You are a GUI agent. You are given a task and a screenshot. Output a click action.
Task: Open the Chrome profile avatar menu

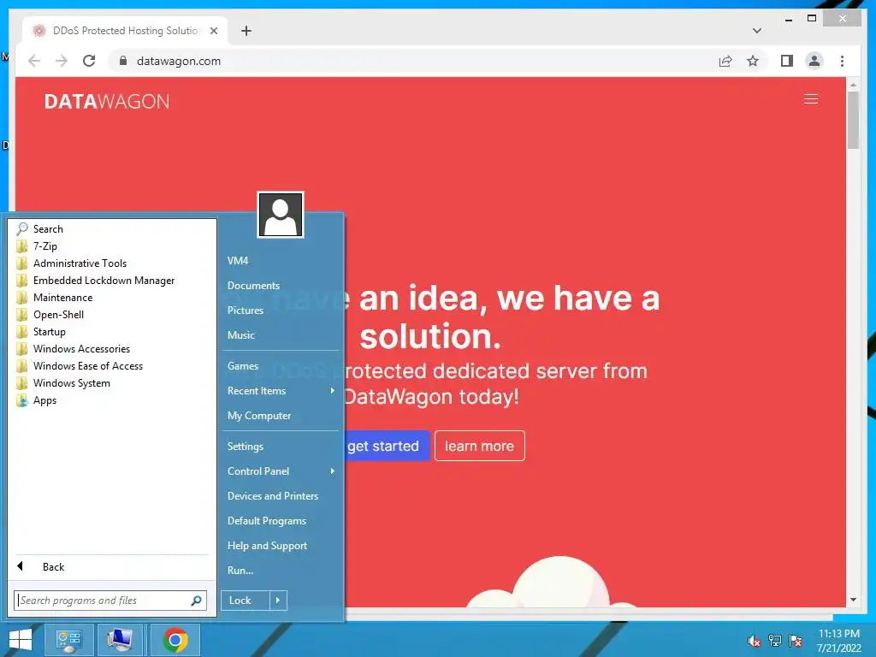tap(814, 61)
